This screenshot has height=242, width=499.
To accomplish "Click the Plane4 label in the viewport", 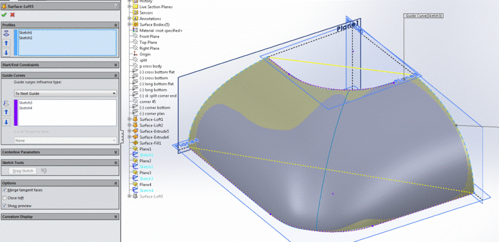I will pos(187,143).
